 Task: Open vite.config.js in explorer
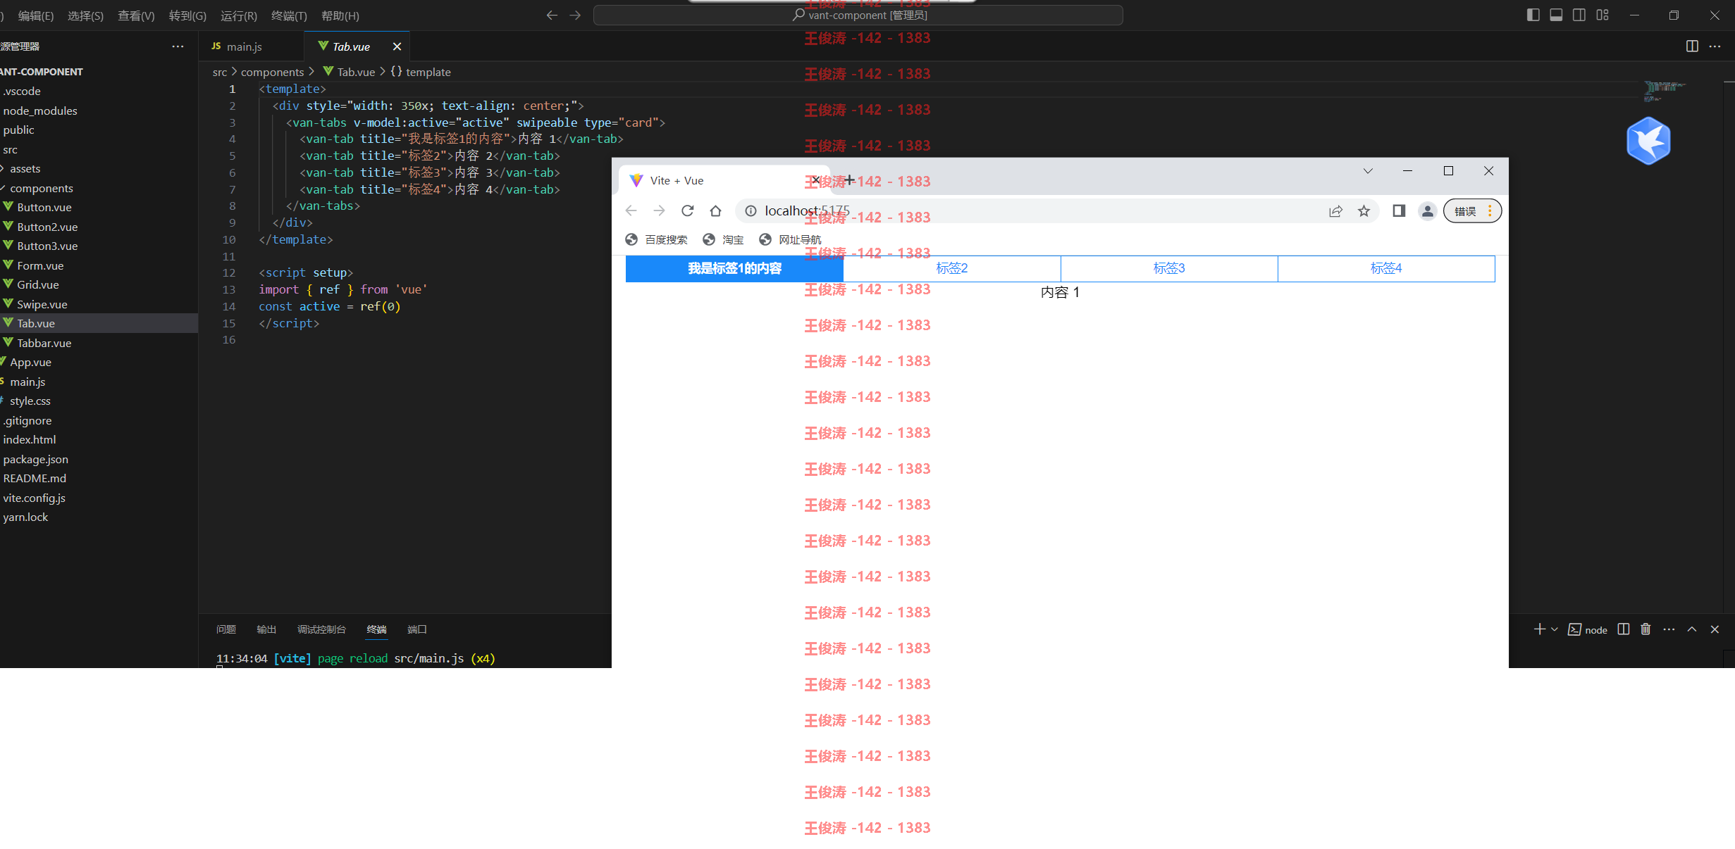(99, 498)
